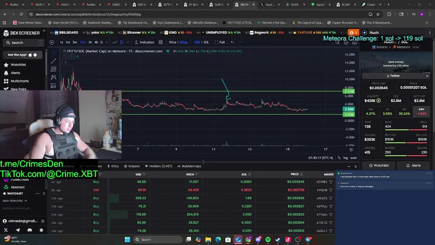The image size is (435, 245).
Task: Click the trending fire icon button
Action: (x=353, y=33)
